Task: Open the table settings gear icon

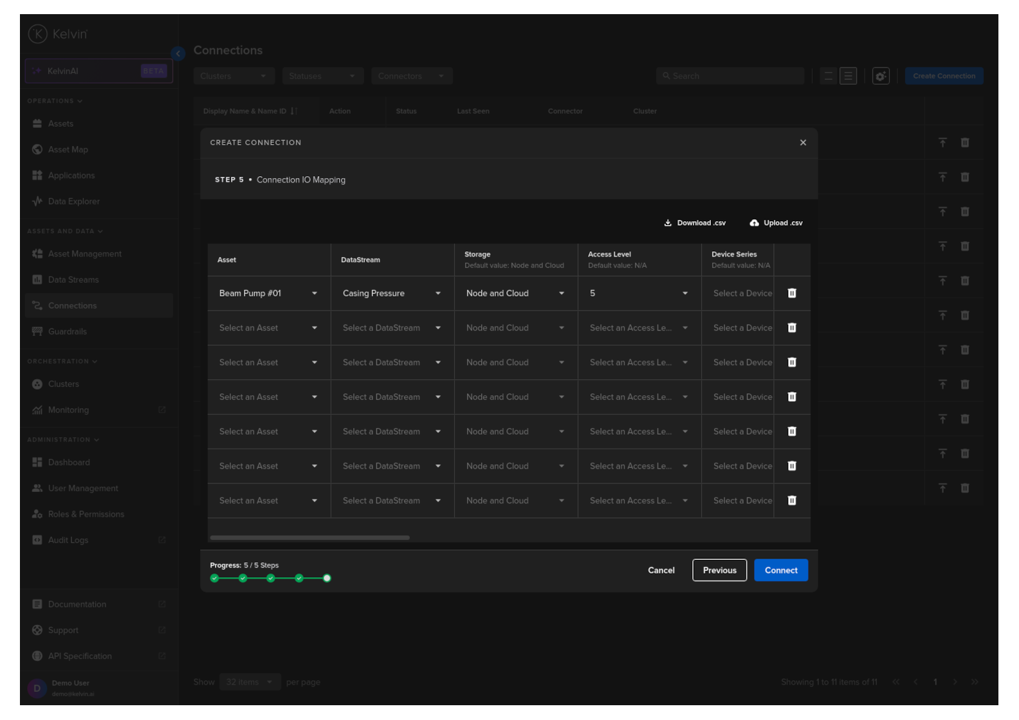Action: (880, 76)
